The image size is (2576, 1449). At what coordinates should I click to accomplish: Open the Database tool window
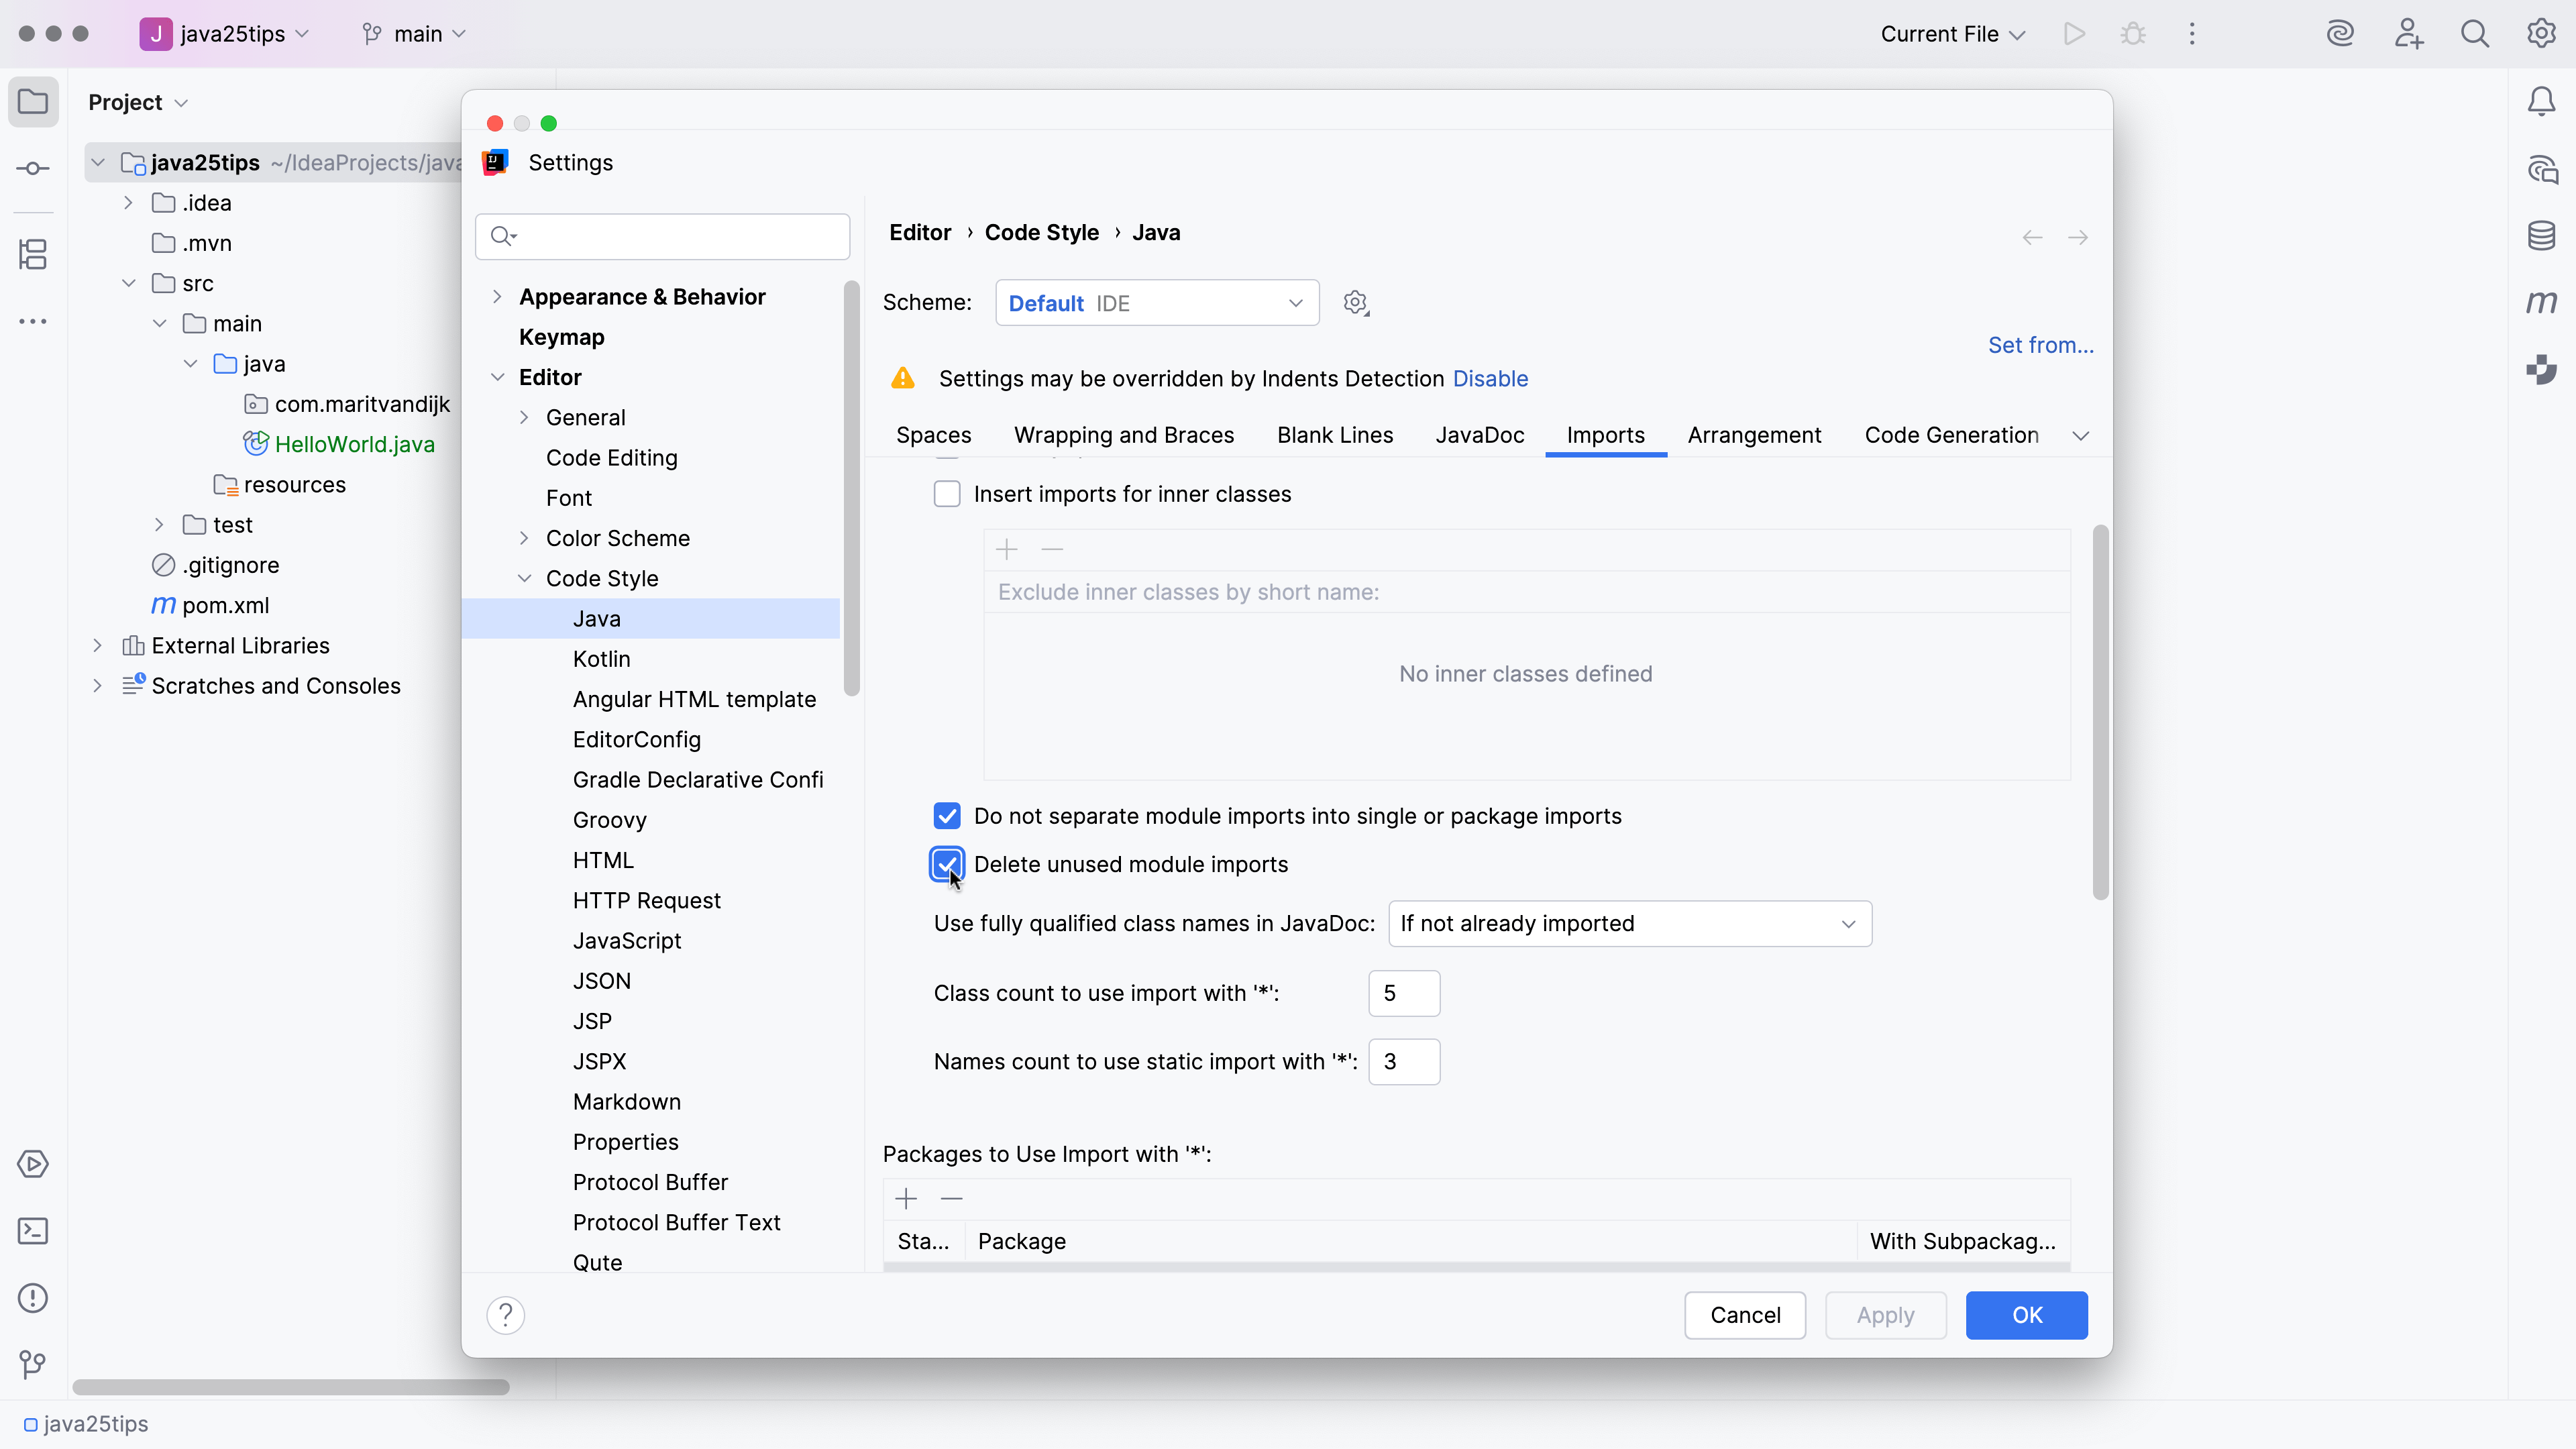(x=2542, y=236)
